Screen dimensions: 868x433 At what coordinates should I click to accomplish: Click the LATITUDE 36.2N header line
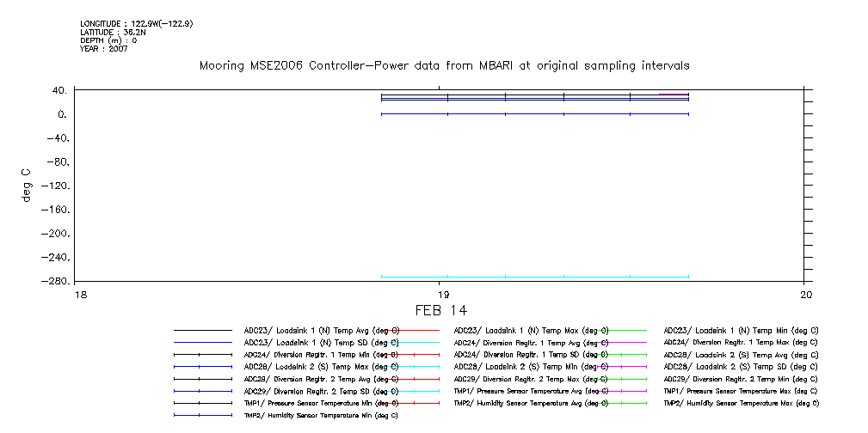point(113,32)
